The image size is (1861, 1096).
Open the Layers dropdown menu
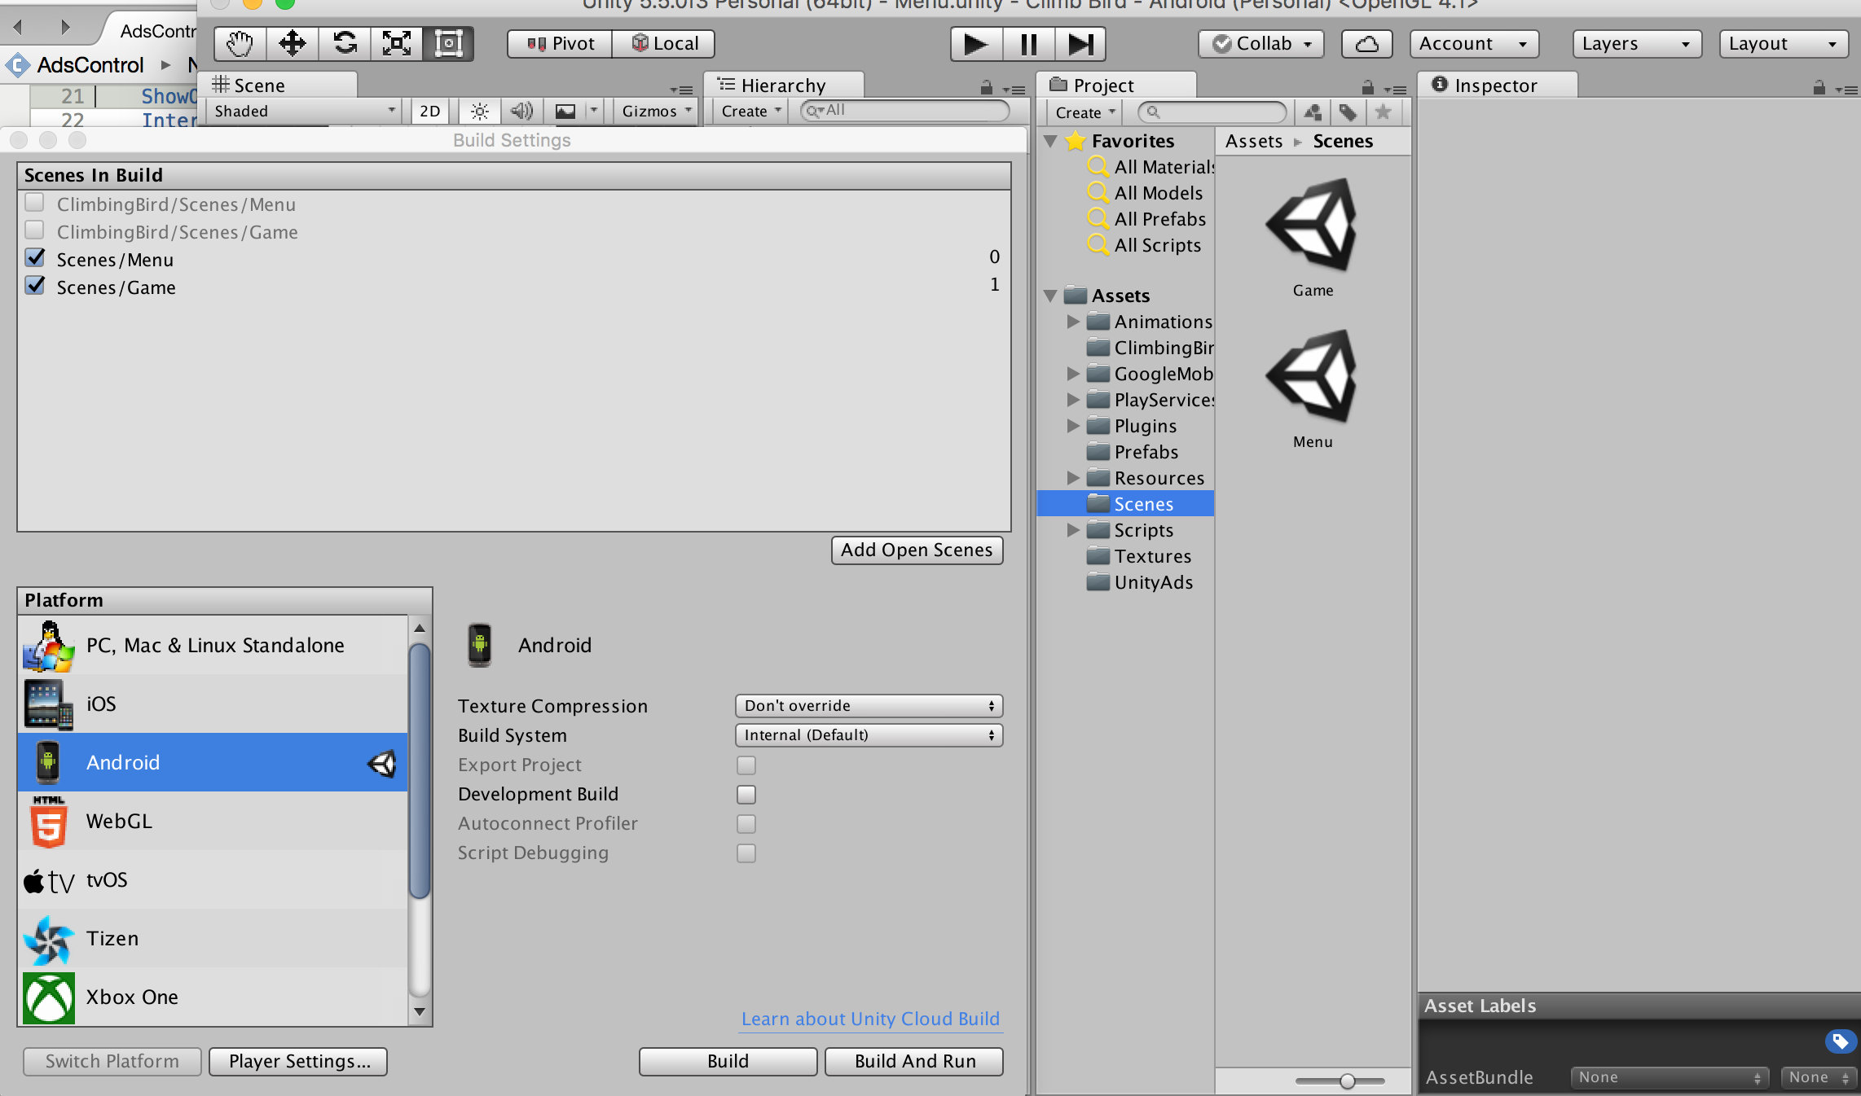pyautogui.click(x=1636, y=43)
